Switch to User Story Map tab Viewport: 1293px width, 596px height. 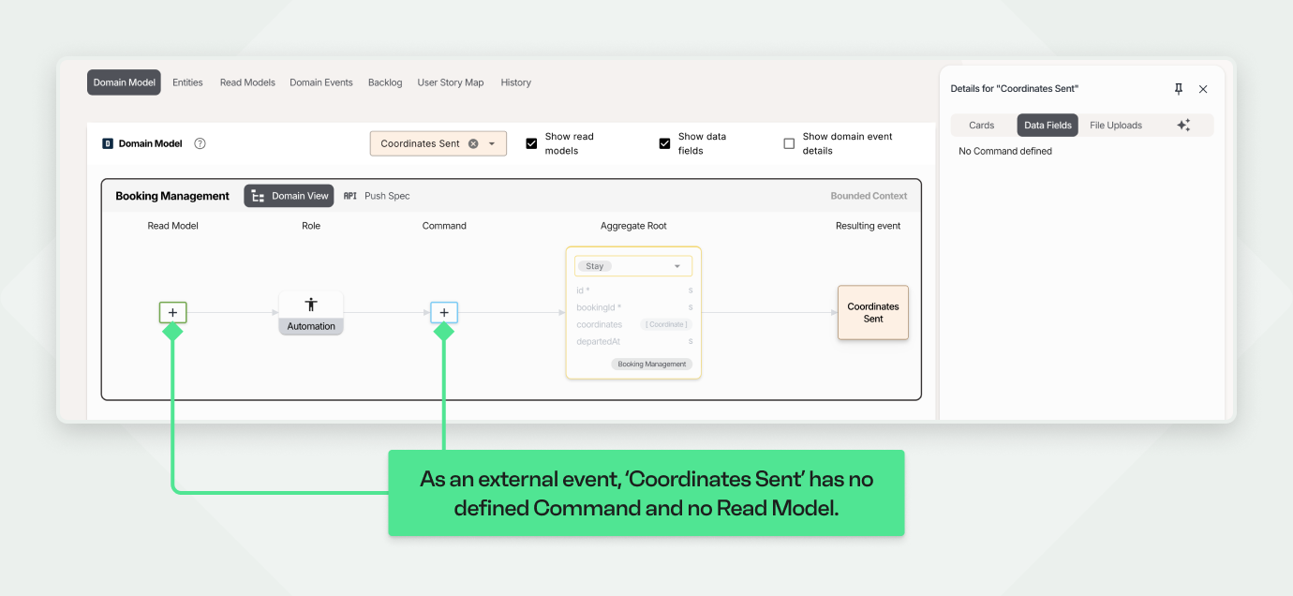(451, 82)
